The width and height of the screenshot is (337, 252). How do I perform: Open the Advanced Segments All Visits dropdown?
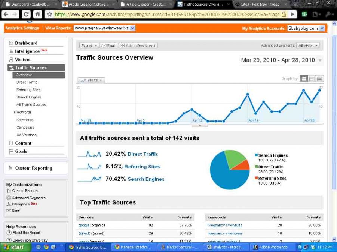coord(308,45)
